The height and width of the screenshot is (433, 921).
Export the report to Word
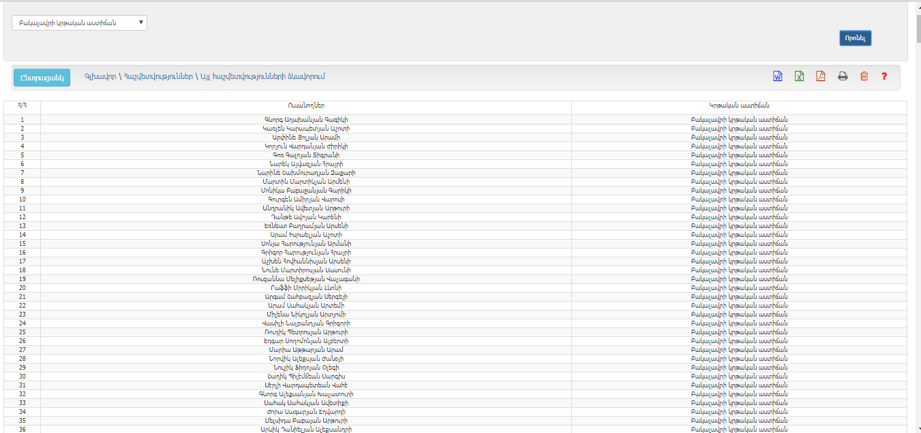pyautogui.click(x=777, y=76)
